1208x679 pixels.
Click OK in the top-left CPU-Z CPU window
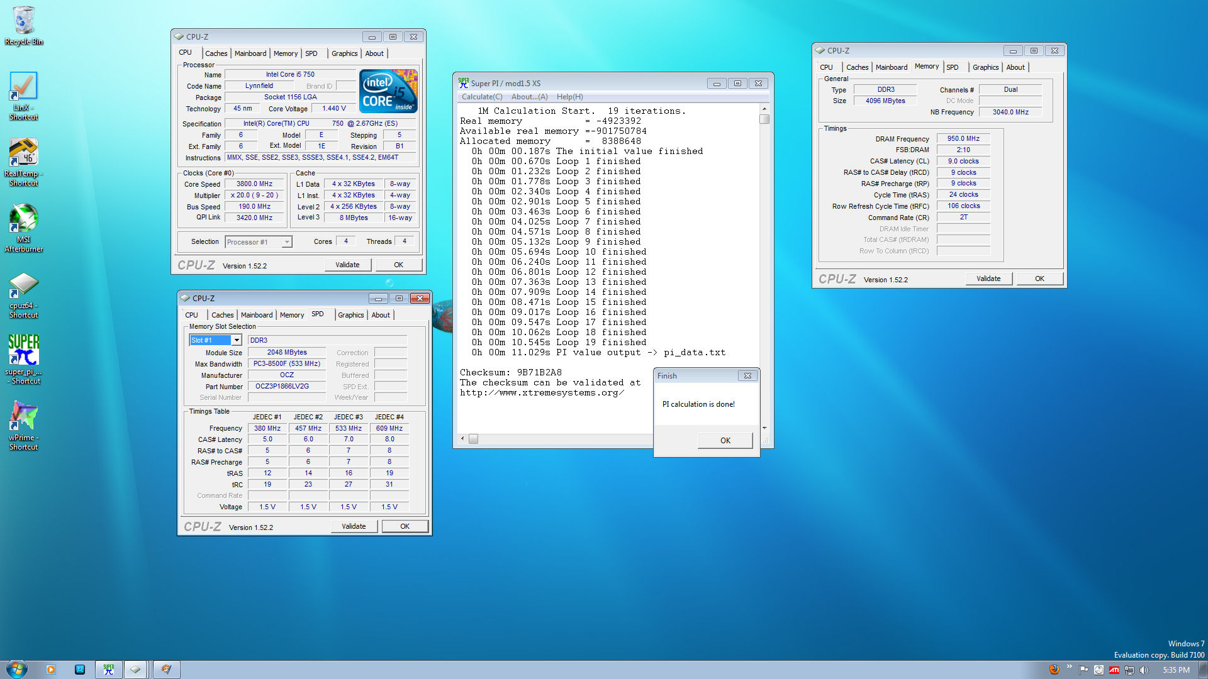click(399, 265)
